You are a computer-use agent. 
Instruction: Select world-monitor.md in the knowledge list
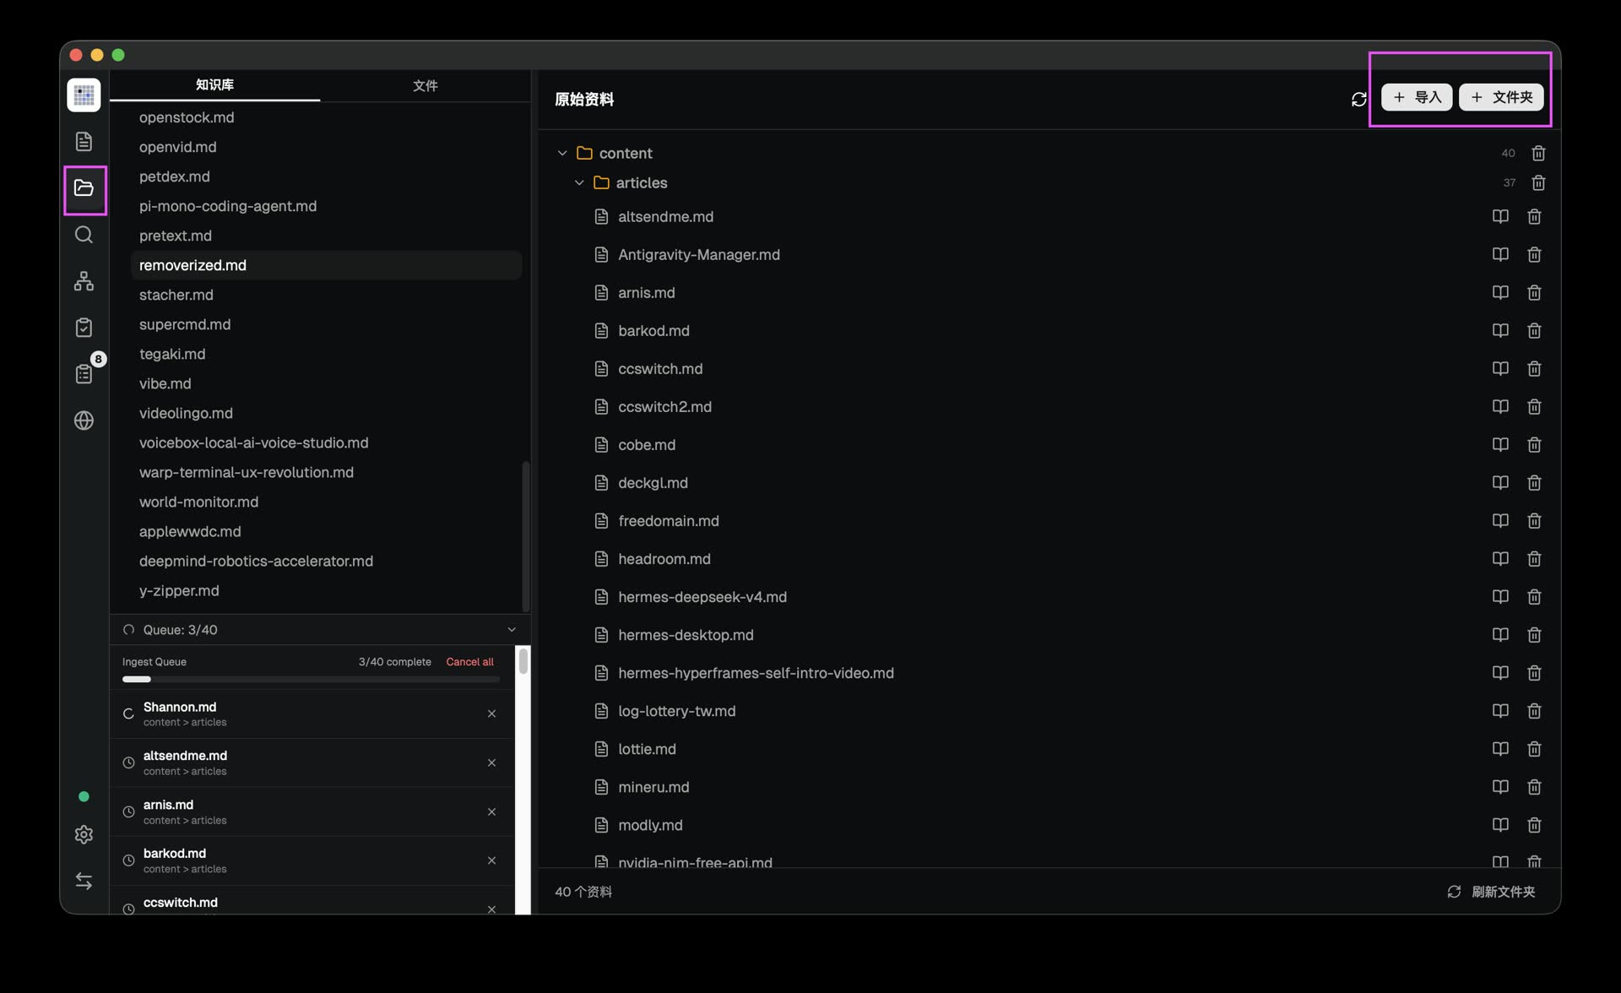pos(326,502)
